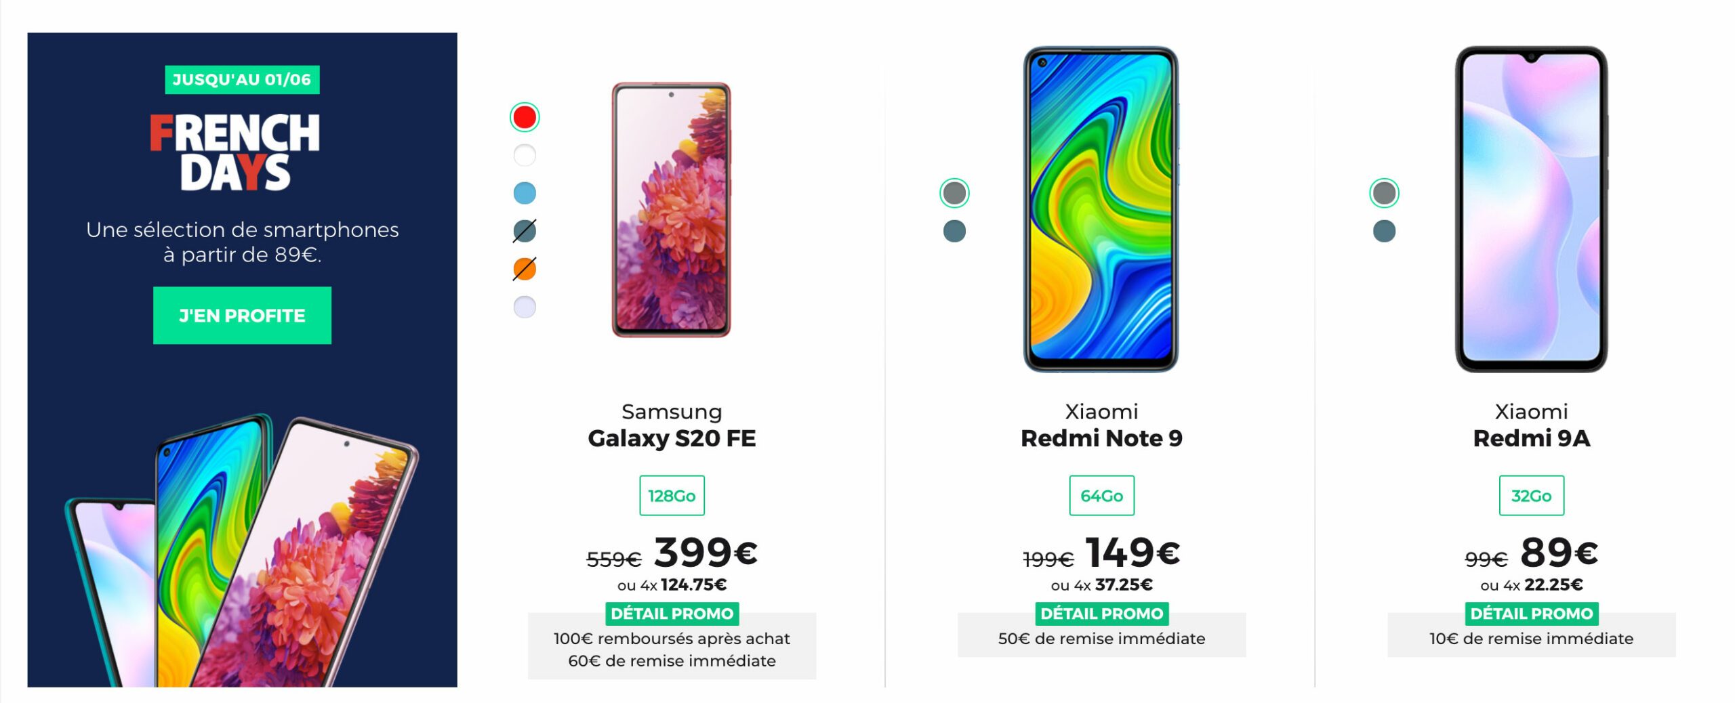The image size is (1735, 703).
Task: Select the grey color for Redmi Note 9
Action: point(954,193)
